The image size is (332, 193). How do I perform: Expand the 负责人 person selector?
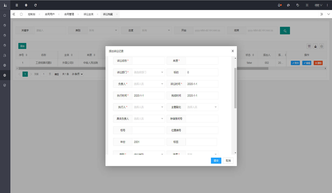point(148,84)
